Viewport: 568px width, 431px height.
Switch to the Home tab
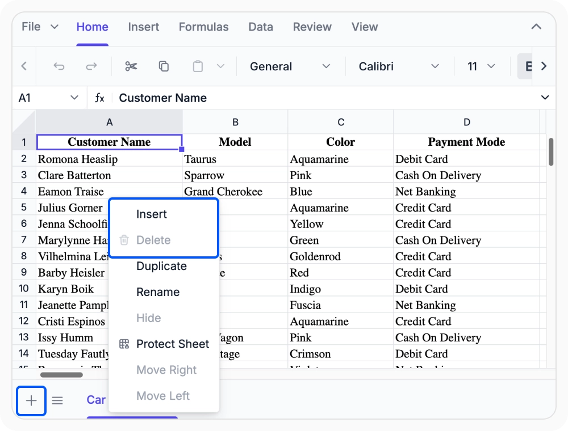93,27
